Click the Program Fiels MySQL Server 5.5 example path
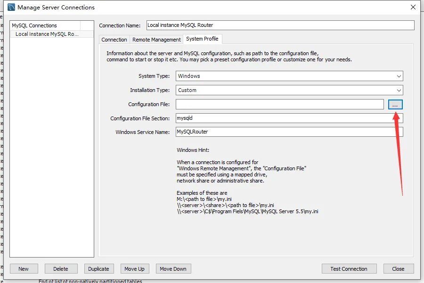The image size is (424, 283). coord(247,211)
